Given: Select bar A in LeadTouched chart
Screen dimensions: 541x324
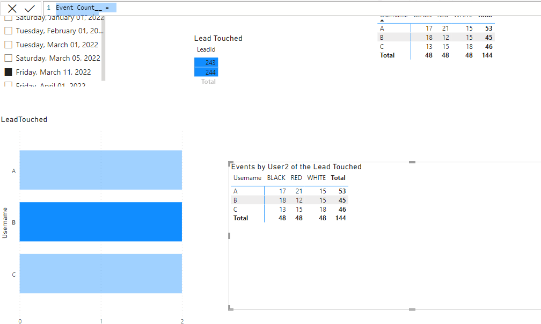Looking at the screenshot, I should click(101, 170).
